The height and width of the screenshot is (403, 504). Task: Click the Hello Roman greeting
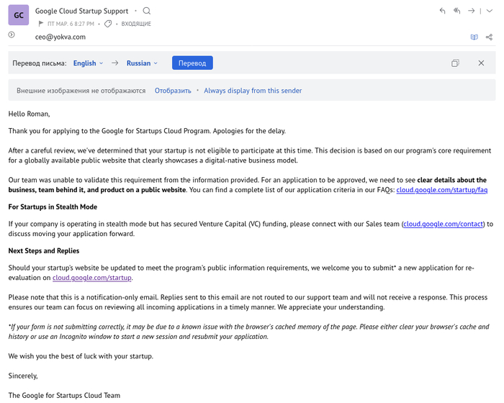coord(29,114)
